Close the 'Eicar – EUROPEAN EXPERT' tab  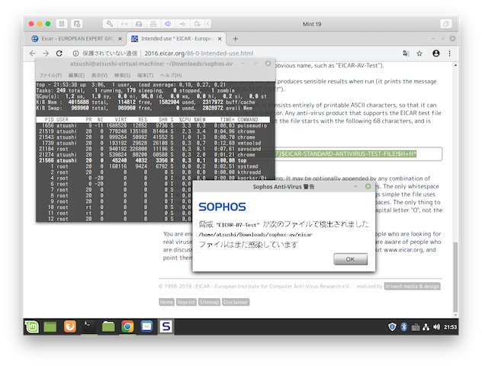coord(120,39)
